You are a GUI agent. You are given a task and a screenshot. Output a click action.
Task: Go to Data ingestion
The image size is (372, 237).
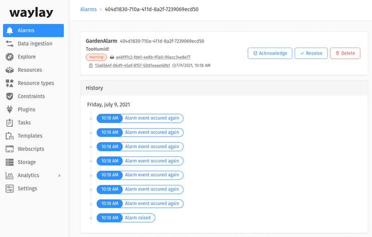(35, 44)
